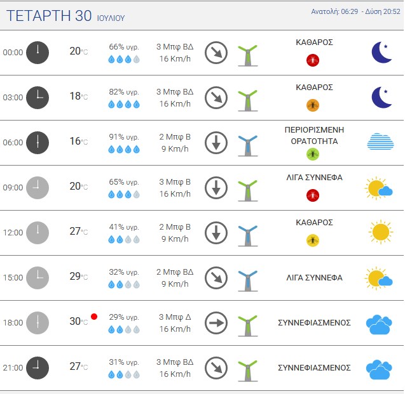Click the red mosquito indicator in the 00:00 row
Screen dimensions: 405x394
[313, 60]
